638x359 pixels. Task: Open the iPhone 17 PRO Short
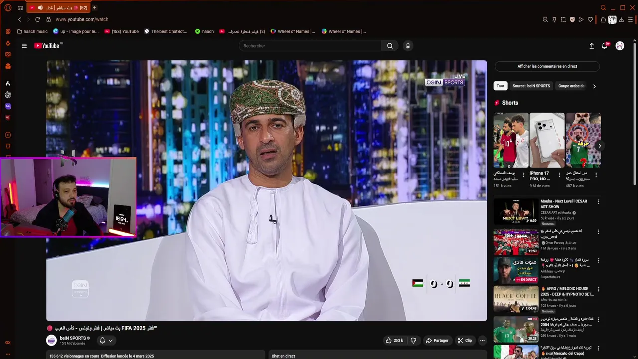tap(547, 140)
